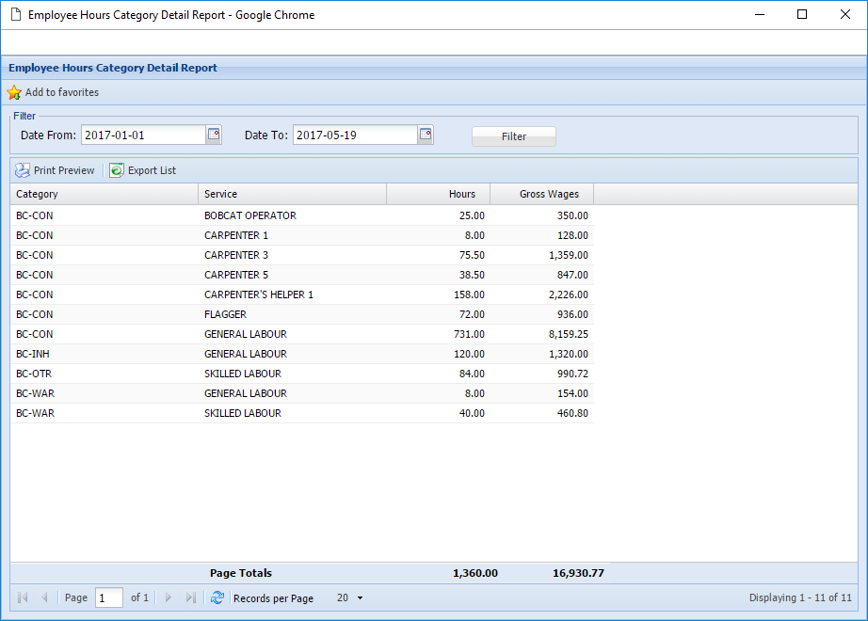Open Print Preview

point(56,170)
